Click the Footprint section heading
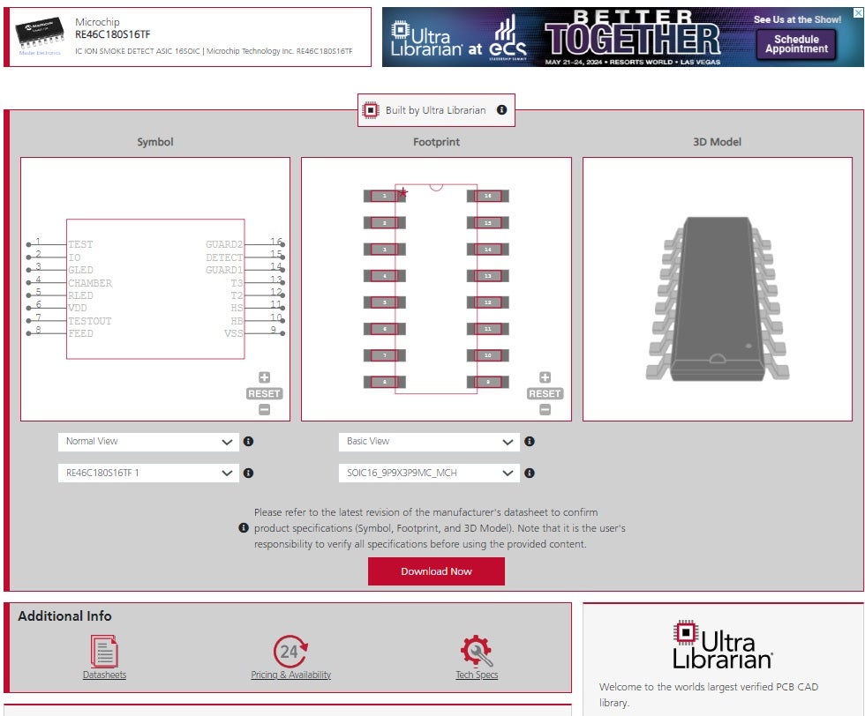Image resolution: width=865 pixels, height=716 pixels. (x=436, y=142)
